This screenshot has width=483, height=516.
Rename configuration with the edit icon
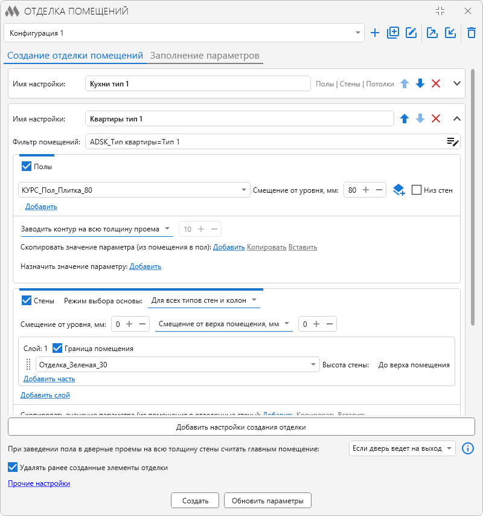click(411, 33)
